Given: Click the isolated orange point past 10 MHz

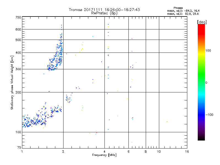Looking at the screenshot, I should coord(167,122).
